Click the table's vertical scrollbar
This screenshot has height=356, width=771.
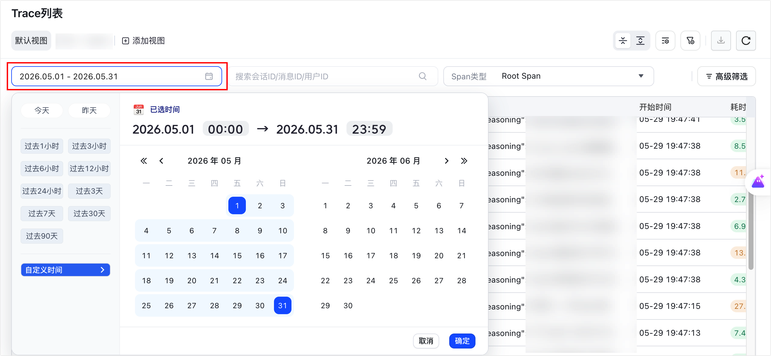(x=751, y=231)
